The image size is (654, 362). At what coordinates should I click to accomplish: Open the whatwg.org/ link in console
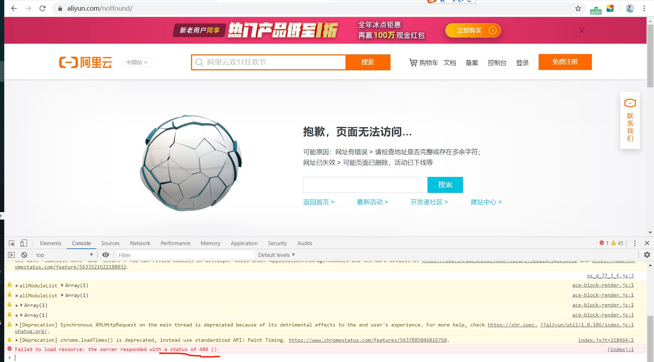(x=31, y=331)
